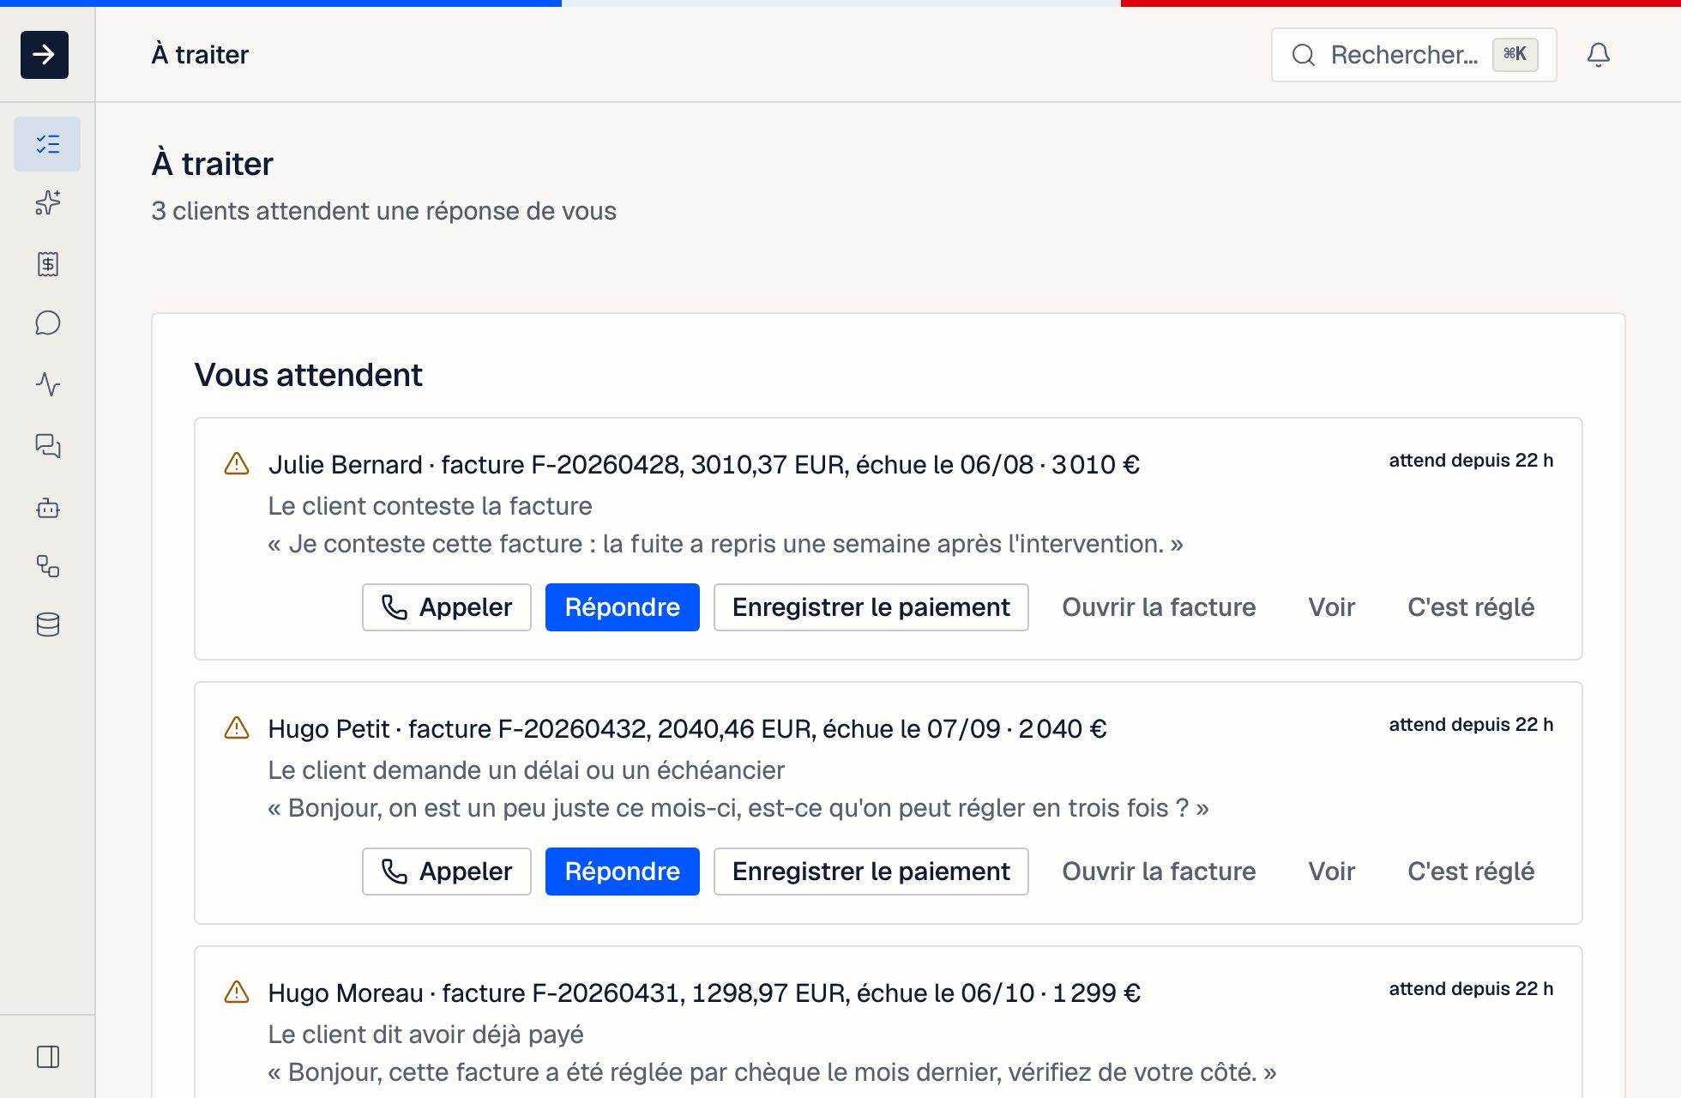Screen dimensions: 1681x1098
Task: Open the double chat bubbles icon
Action: pos(47,446)
